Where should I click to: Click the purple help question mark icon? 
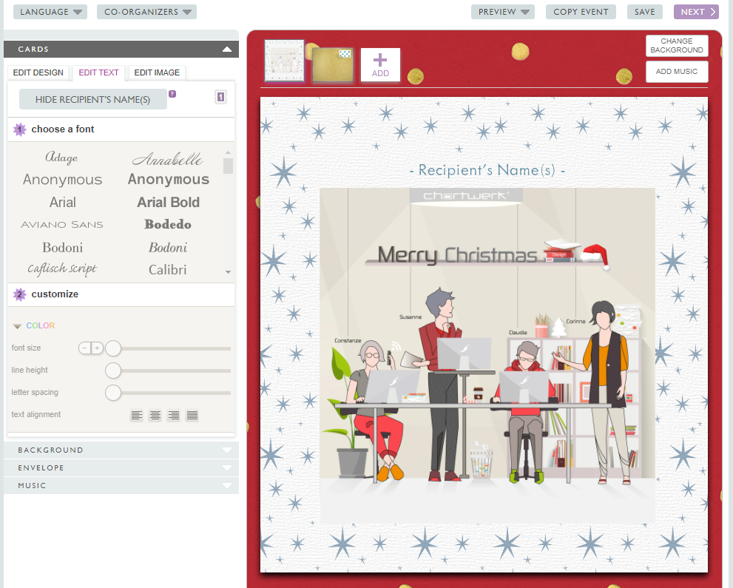click(172, 94)
